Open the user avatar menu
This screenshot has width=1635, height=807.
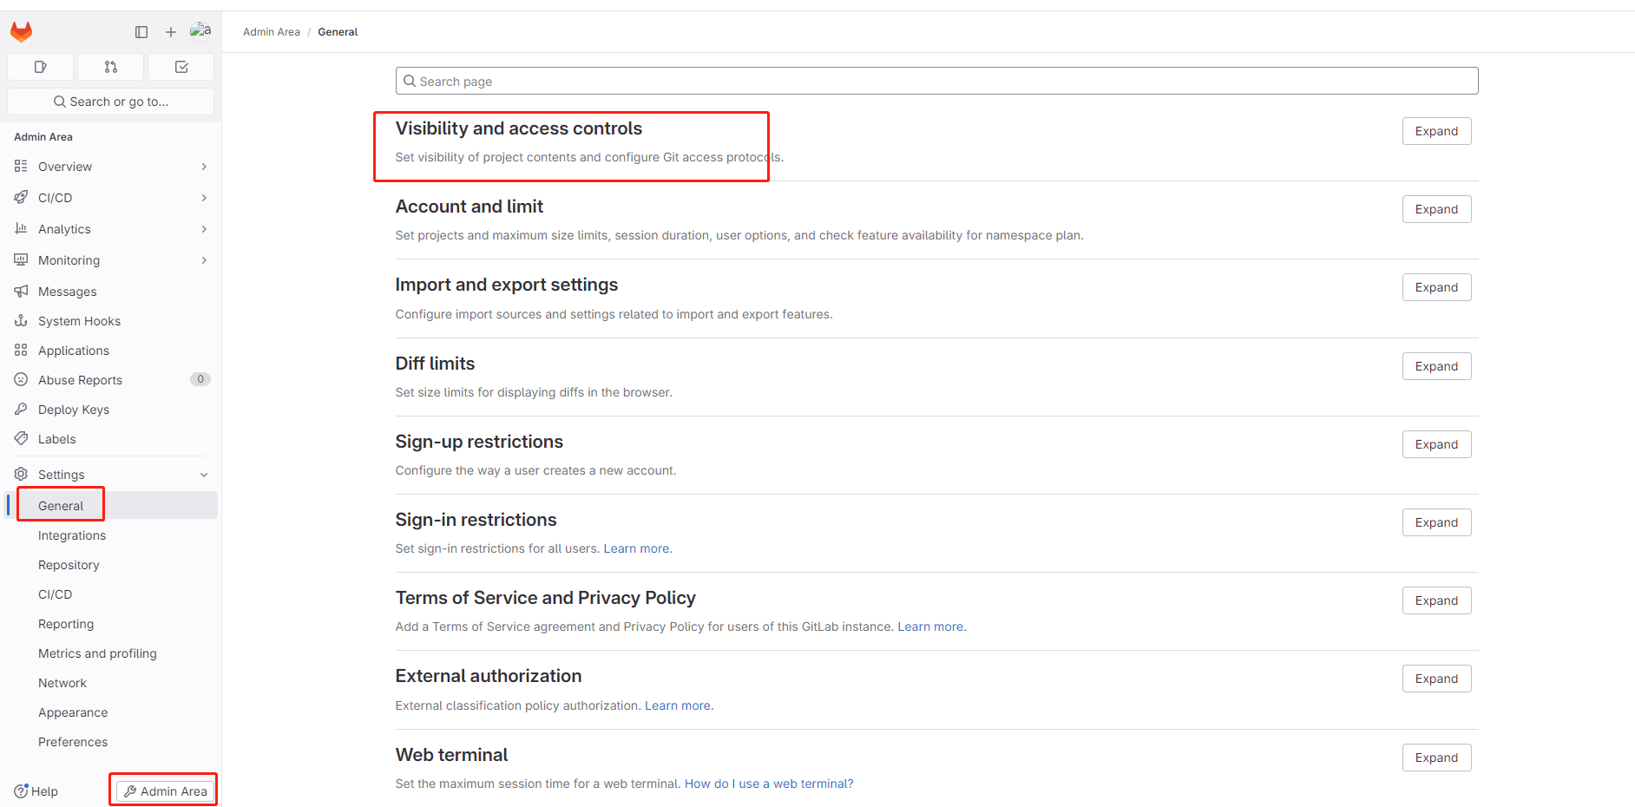[200, 31]
